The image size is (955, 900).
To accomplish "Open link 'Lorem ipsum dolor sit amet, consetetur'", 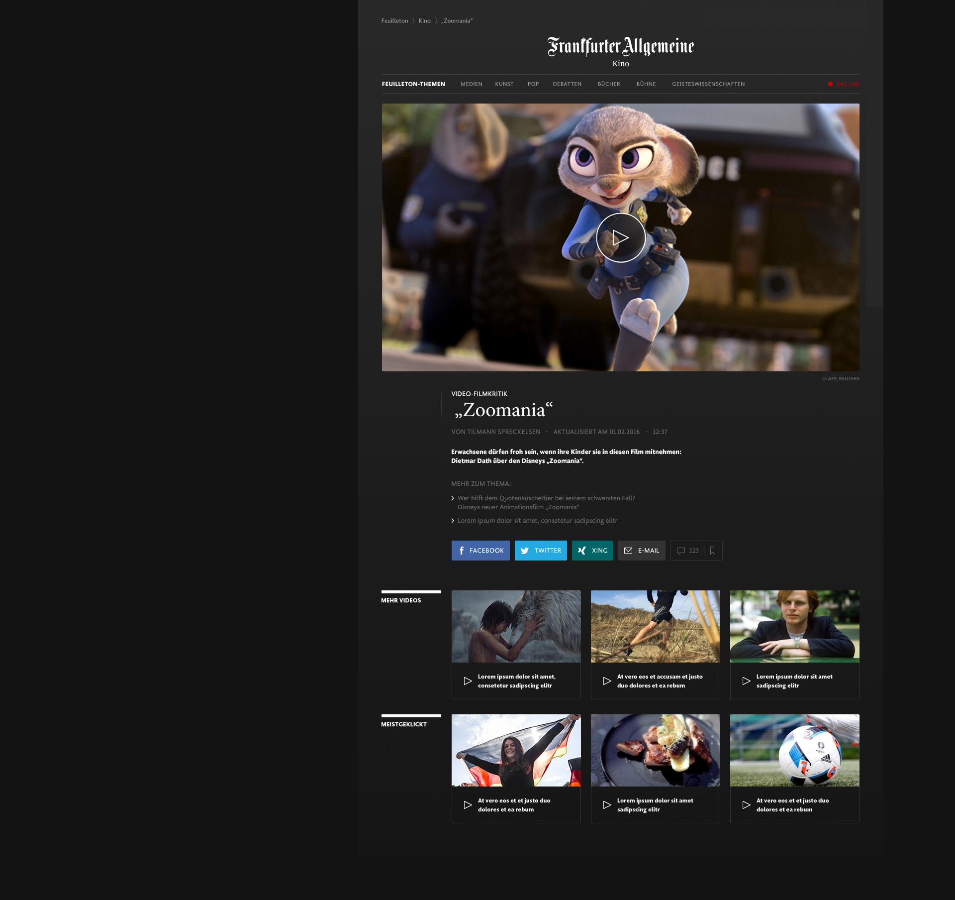I will (537, 521).
